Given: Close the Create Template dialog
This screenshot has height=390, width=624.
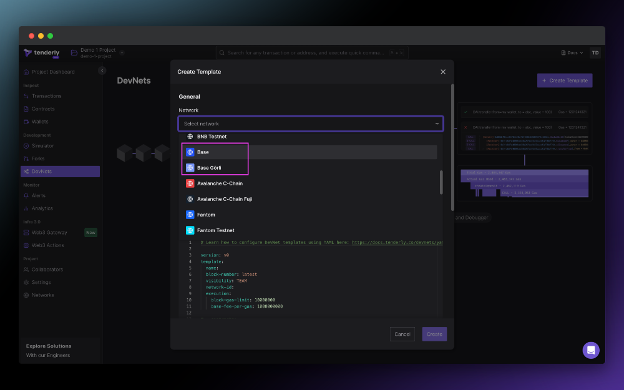Looking at the screenshot, I should click(443, 72).
